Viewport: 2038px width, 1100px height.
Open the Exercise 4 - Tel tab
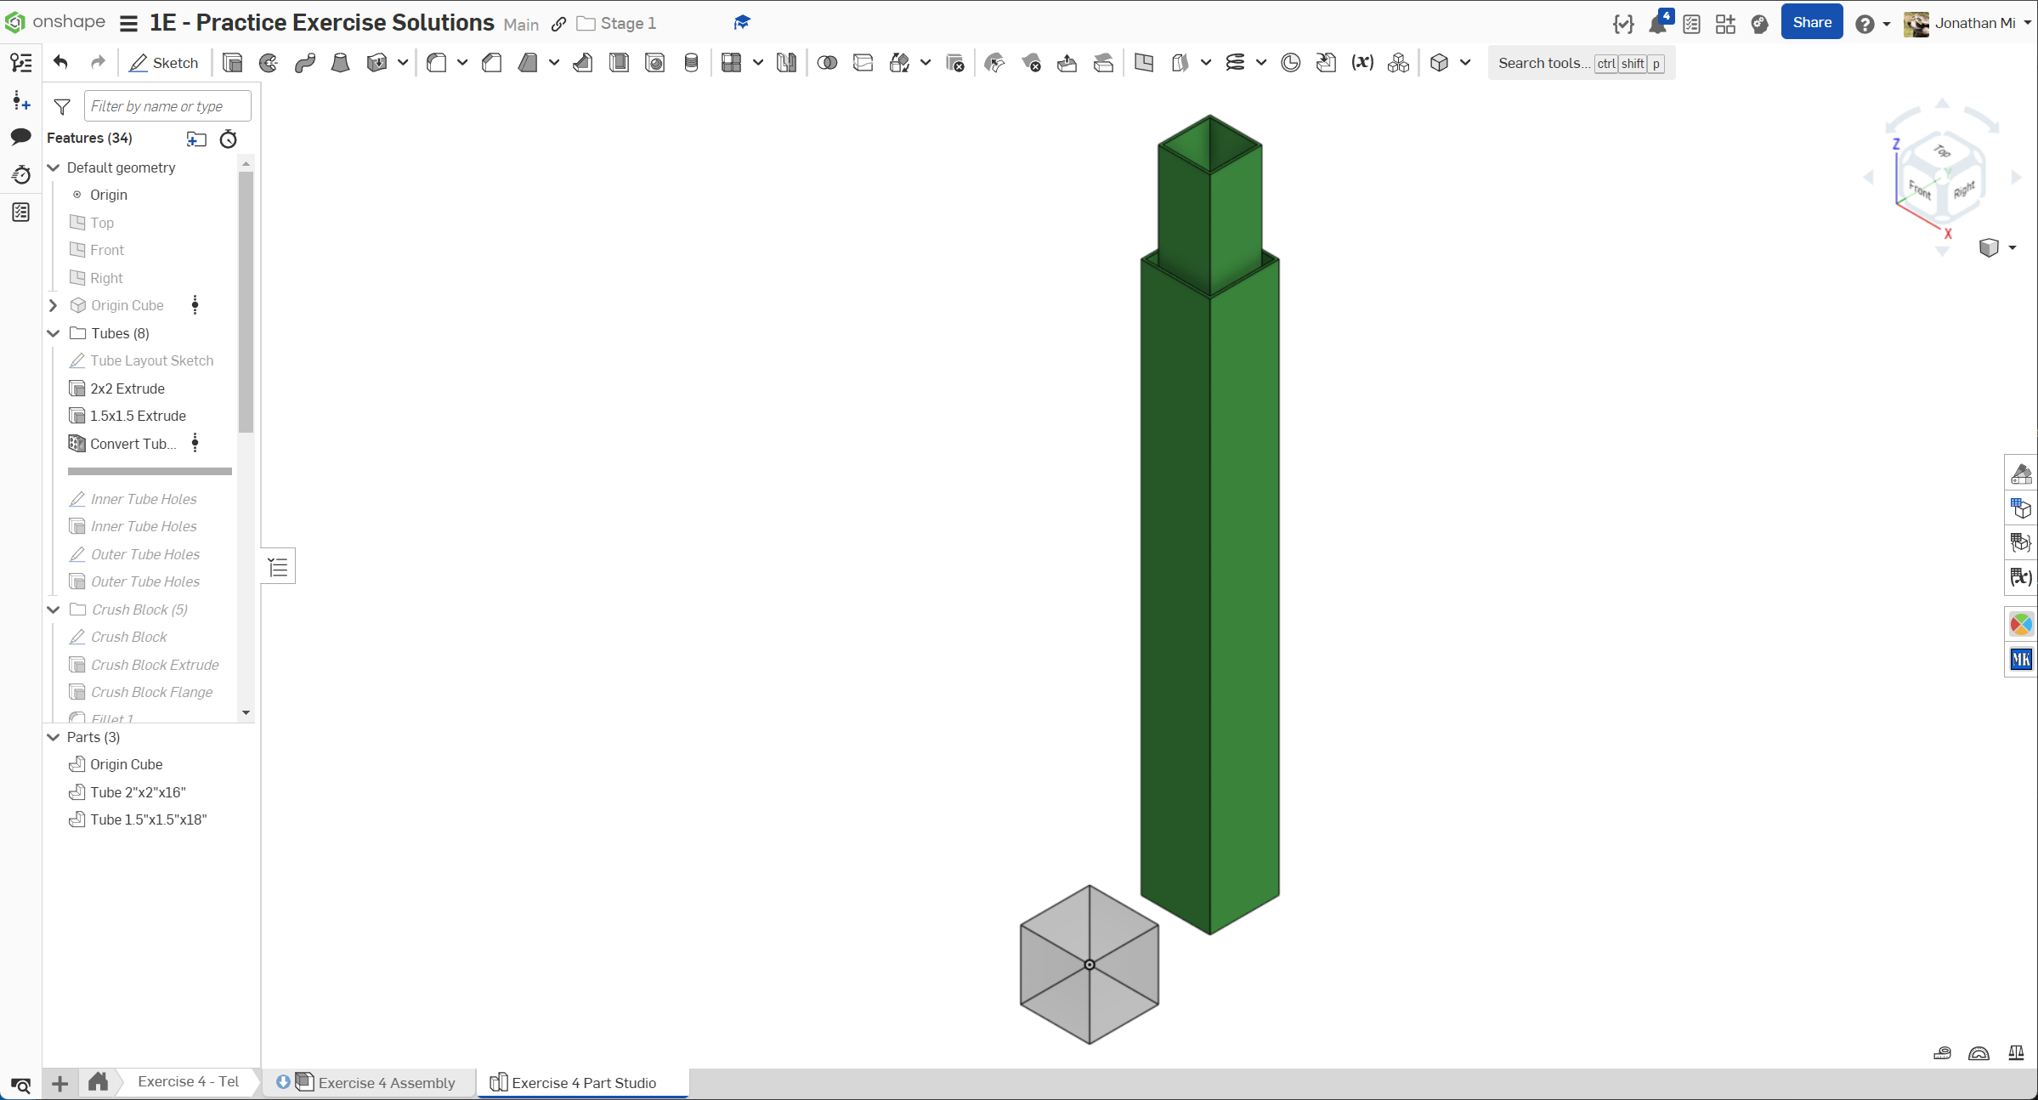point(188,1081)
